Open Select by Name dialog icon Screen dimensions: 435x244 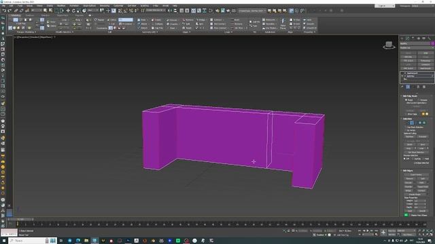[x=50, y=11]
